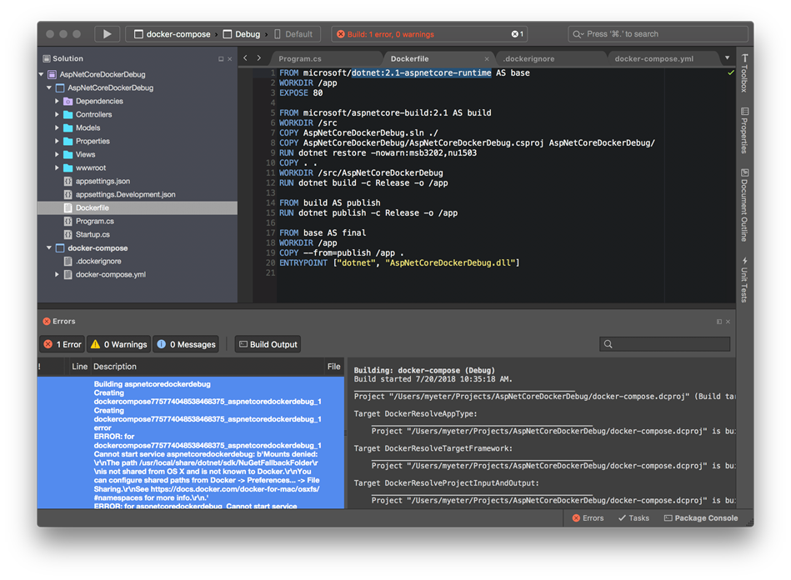The height and width of the screenshot is (580, 791).
Task: Toggle the Build Output button
Action: coord(268,344)
